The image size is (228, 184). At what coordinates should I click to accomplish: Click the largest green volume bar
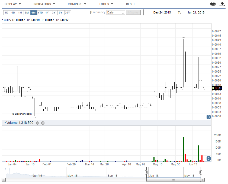184,149
